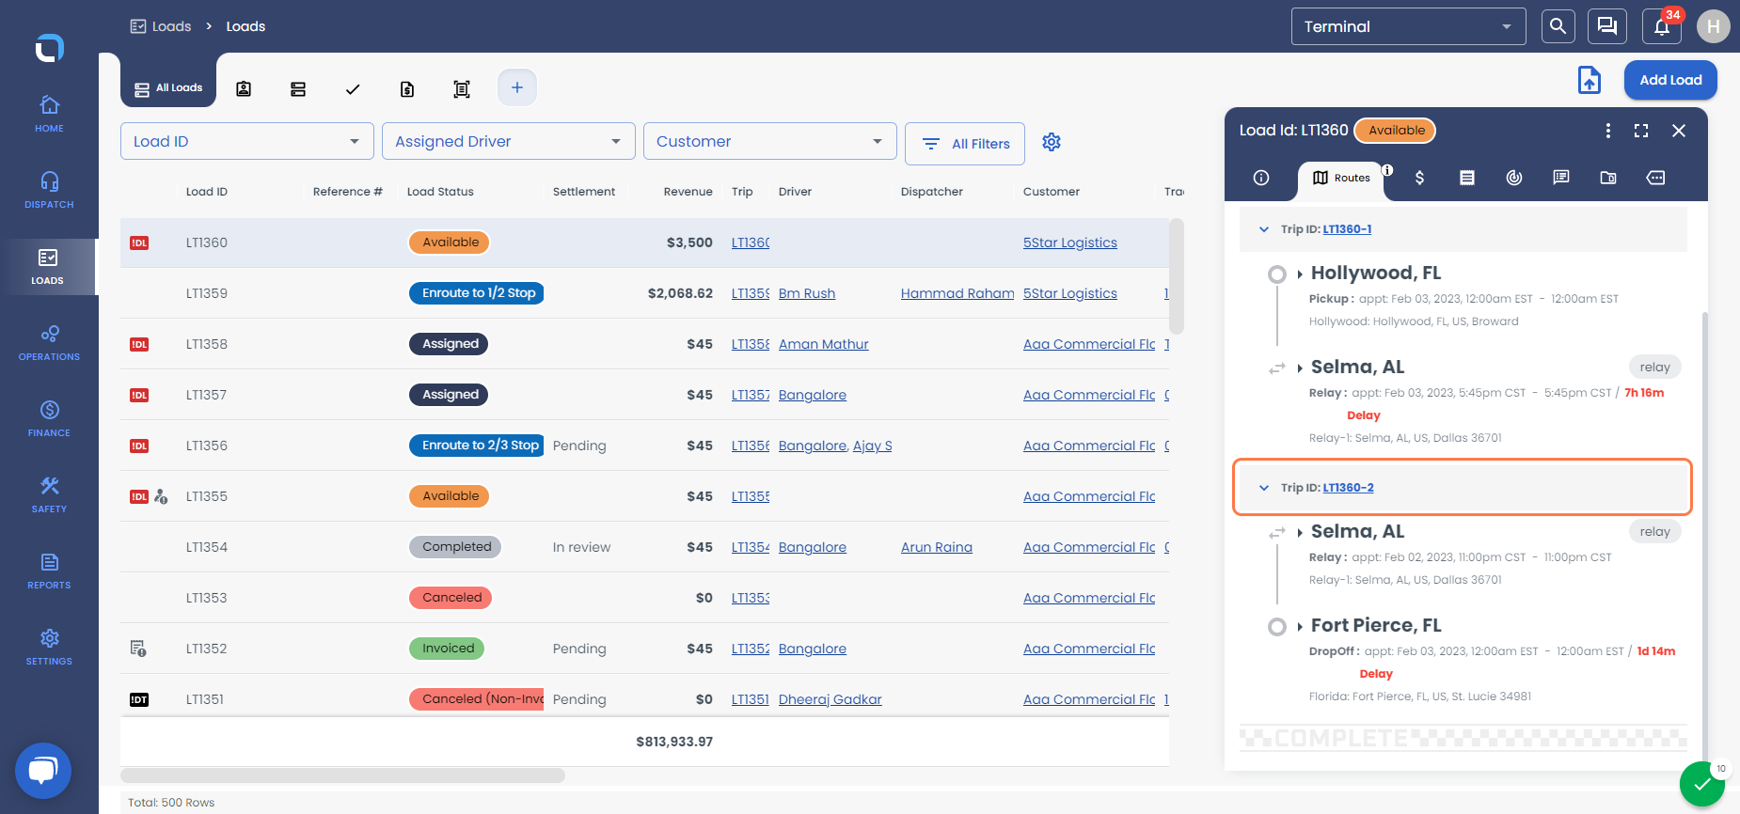Click the loads table vertical scrollbar
Image resolution: width=1740 pixels, height=814 pixels.
click(1176, 276)
